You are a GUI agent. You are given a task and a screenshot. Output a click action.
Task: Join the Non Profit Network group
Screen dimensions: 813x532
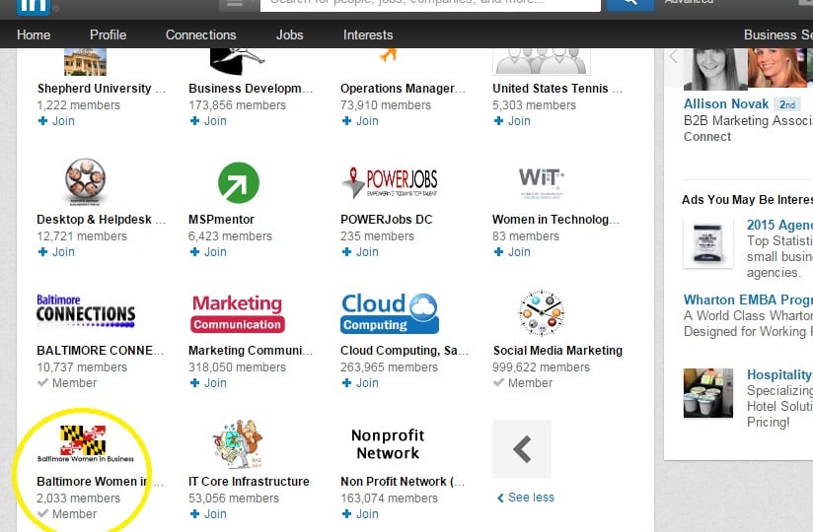coord(360,514)
